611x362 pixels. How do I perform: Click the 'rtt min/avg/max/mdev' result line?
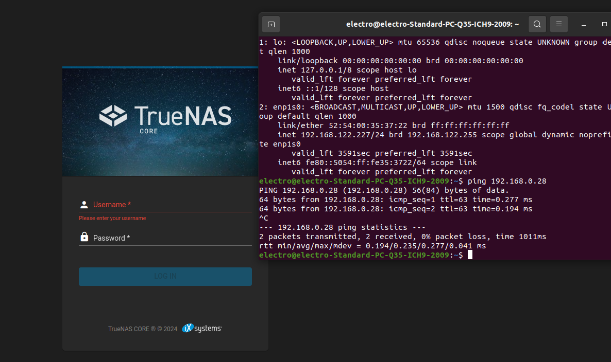pyautogui.click(x=372, y=246)
